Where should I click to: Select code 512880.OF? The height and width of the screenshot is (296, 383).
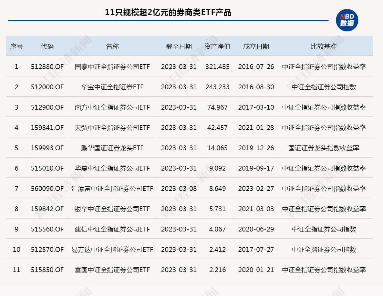(47, 66)
